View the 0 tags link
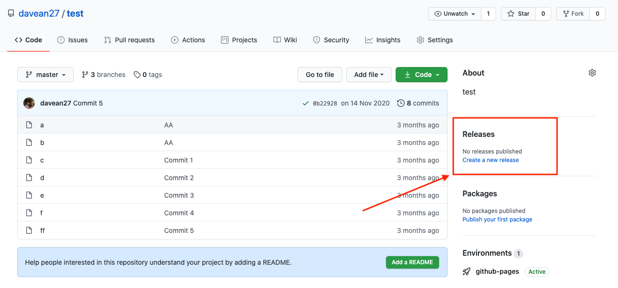This screenshot has height=288, width=618. [x=148, y=75]
